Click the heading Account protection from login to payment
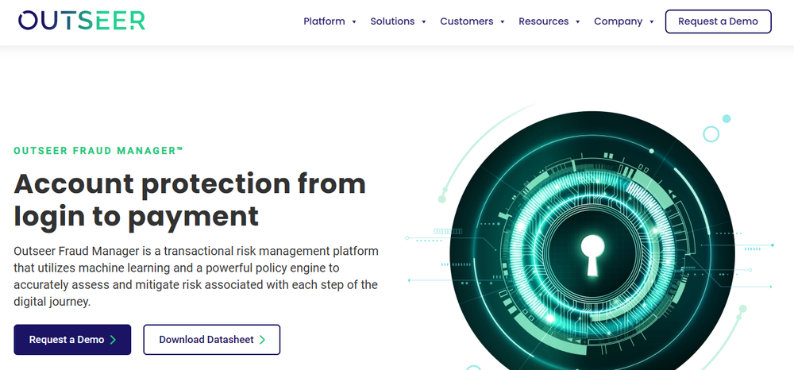 pos(190,199)
